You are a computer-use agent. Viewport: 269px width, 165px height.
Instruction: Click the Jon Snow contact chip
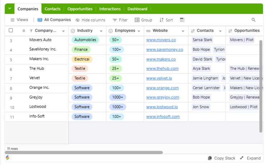[201, 107]
